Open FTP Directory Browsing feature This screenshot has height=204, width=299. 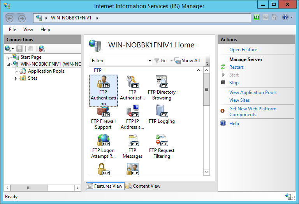coord(162,88)
